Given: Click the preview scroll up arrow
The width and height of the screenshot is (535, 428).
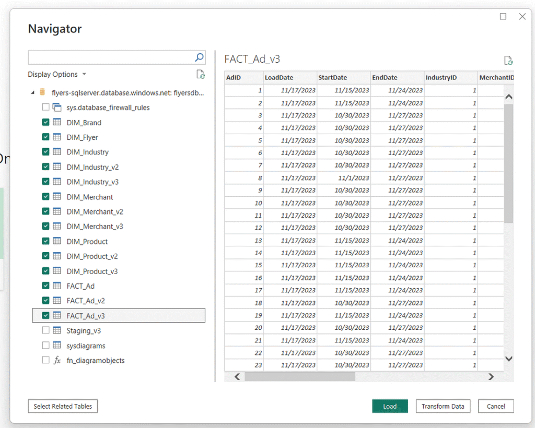Looking at the screenshot, I should (x=508, y=97).
